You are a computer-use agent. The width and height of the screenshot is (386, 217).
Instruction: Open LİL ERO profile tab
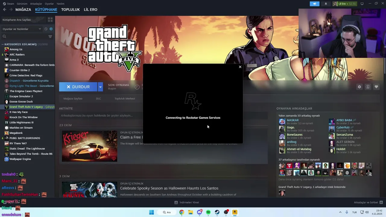pyautogui.click(x=90, y=10)
